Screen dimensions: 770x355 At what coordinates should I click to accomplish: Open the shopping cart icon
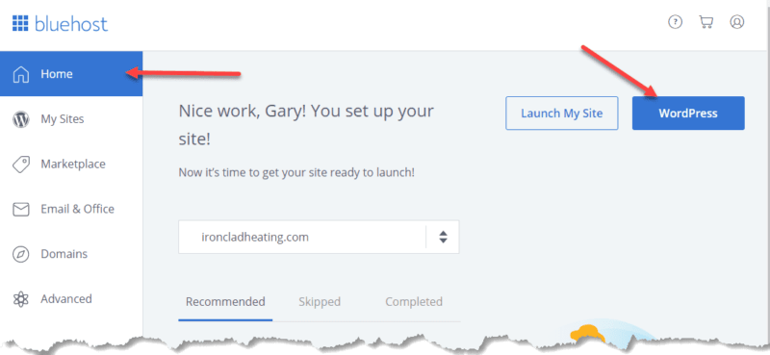tap(706, 22)
